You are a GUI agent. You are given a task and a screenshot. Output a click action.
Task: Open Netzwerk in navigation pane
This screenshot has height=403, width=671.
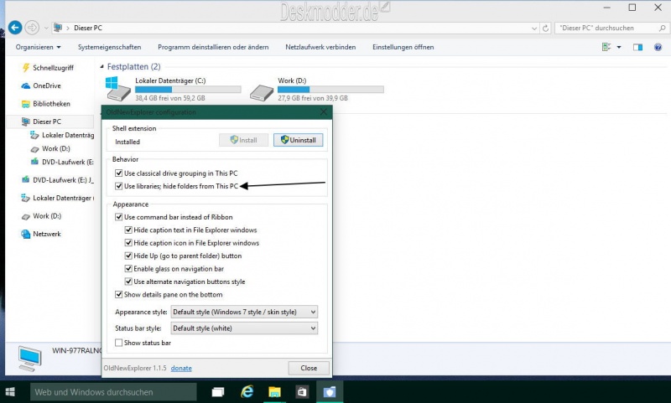click(x=47, y=234)
